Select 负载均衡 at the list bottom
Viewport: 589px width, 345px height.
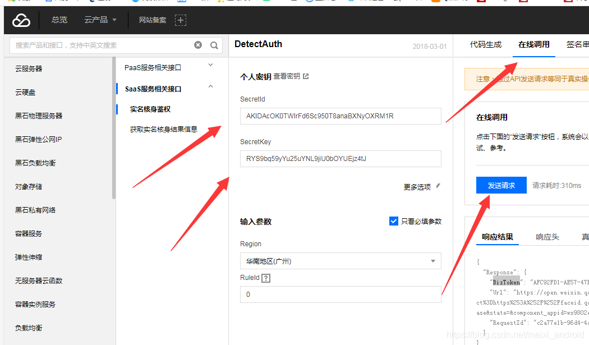29,328
